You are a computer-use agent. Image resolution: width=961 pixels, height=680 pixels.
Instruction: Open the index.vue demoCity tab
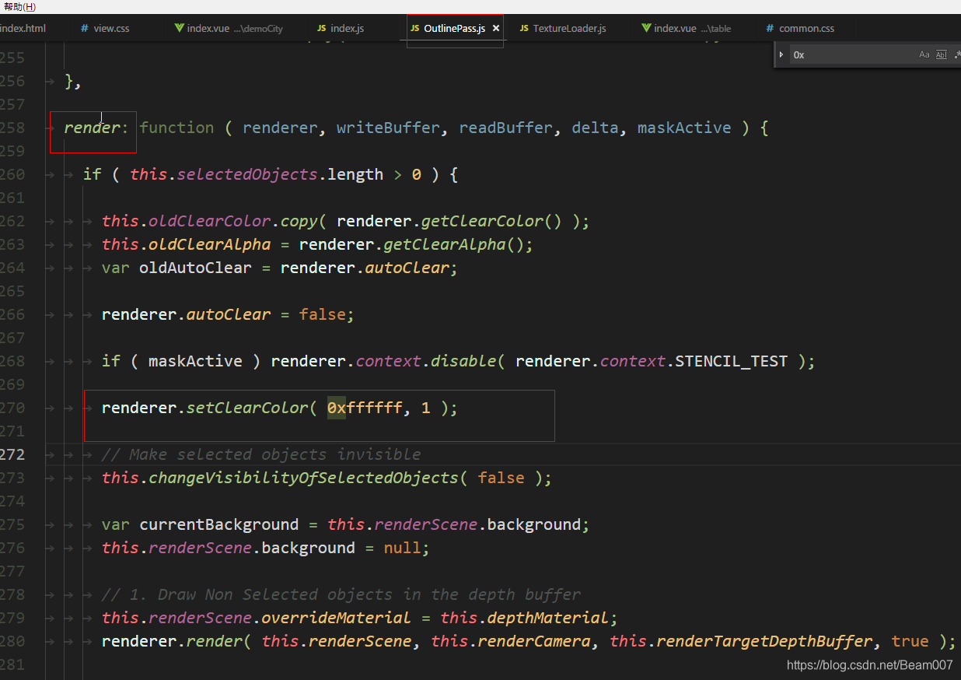coord(235,29)
